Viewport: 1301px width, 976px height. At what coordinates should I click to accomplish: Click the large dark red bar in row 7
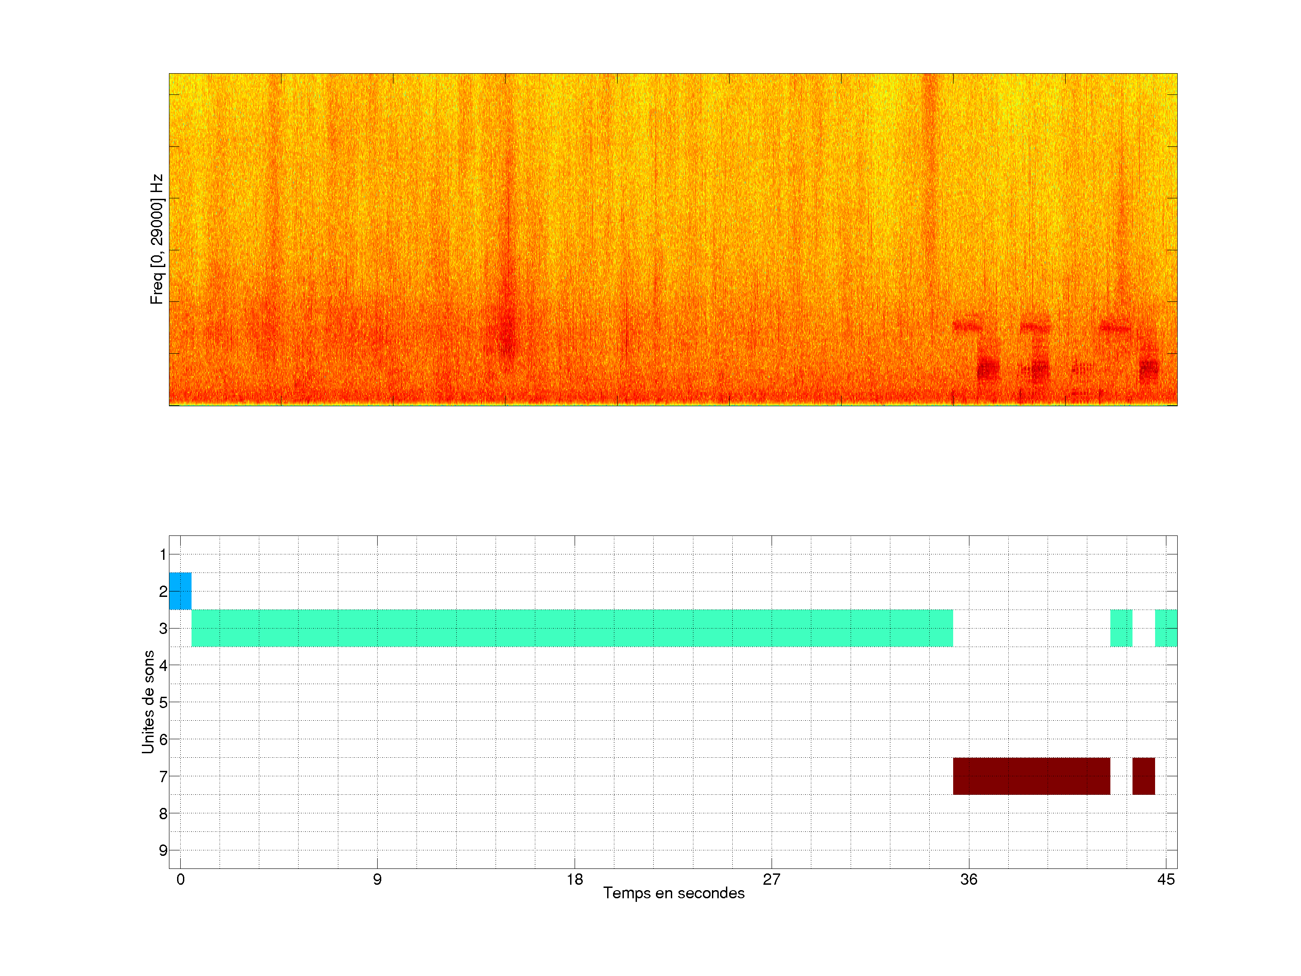[x=1031, y=776]
